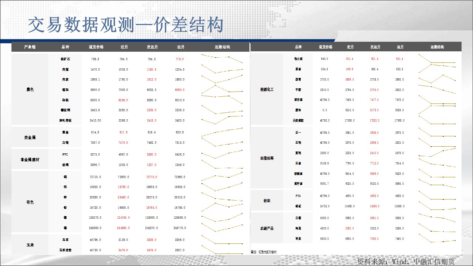
Task: Select the 黑色 category cell
Action: [30, 89]
